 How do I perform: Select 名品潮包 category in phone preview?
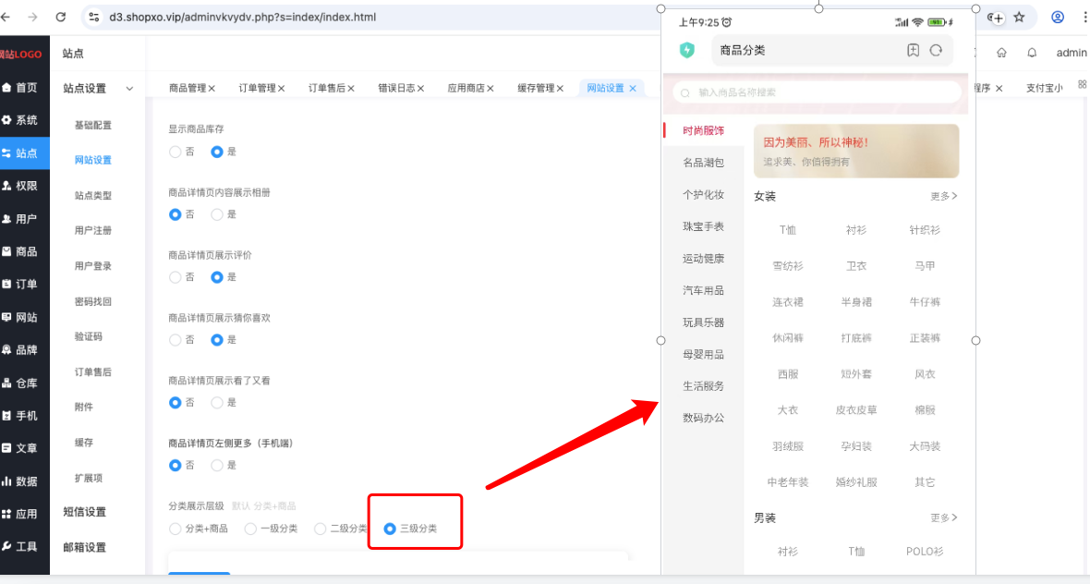(704, 163)
